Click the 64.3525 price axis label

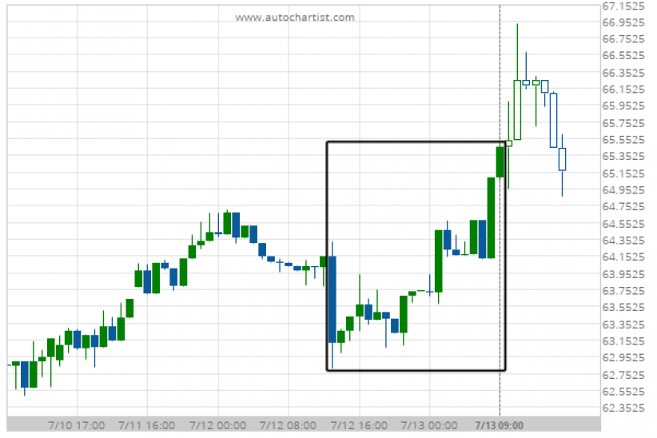pyautogui.click(x=623, y=240)
